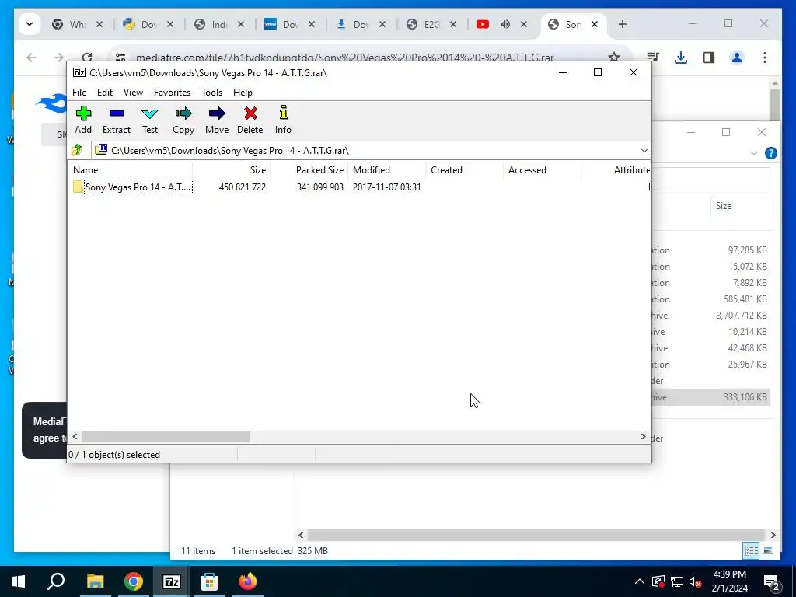Click Explorer horizontal scrollbar thumb
This screenshot has height=597, width=796.
[x=536, y=535]
